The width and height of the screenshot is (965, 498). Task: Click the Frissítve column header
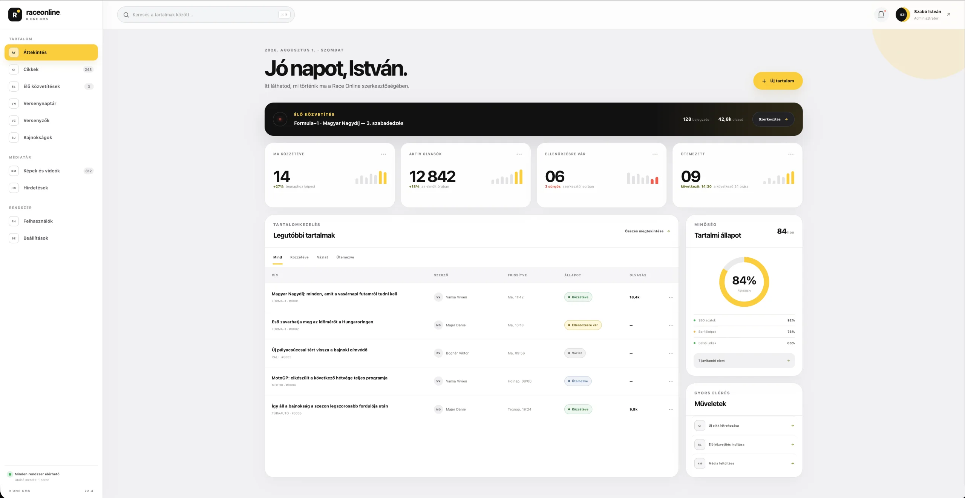(517, 275)
